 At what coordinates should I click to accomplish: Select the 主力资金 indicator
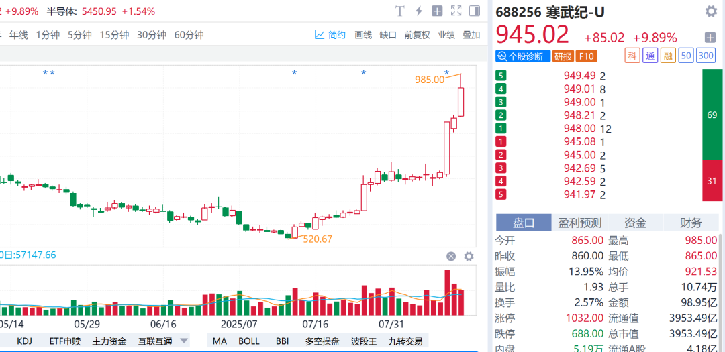coord(109,341)
